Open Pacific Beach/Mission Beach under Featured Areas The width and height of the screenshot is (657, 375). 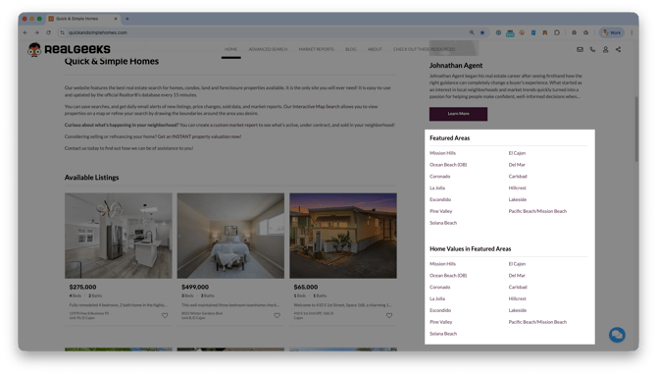[537, 211]
